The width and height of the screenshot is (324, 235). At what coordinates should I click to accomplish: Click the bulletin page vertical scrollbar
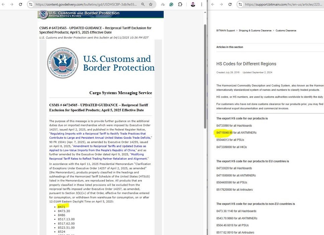coord(205,76)
